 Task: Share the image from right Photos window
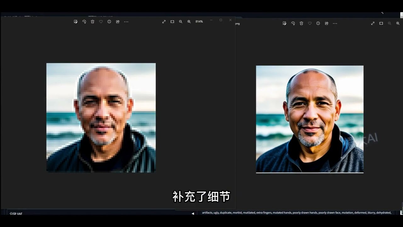[326, 23]
